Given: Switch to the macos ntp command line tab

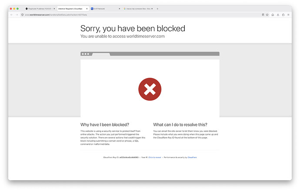Looking at the screenshot, I should [138, 9].
